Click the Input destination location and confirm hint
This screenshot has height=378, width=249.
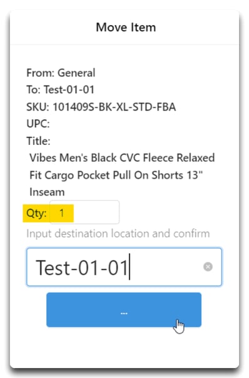coord(118,234)
